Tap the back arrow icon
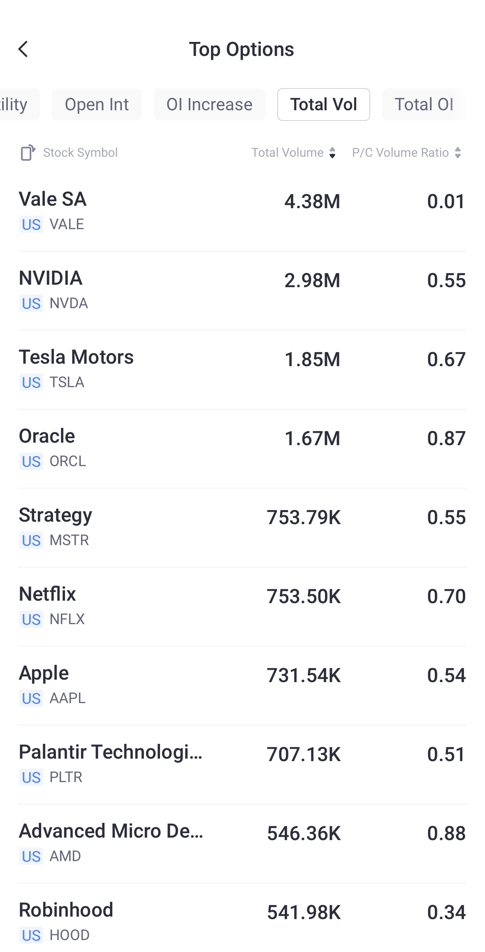The height and width of the screenshot is (952, 485). click(23, 49)
